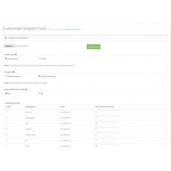Click the custom_field Excel cell input
Viewport: 171px width, 171px height.
pyautogui.click(x=107, y=135)
